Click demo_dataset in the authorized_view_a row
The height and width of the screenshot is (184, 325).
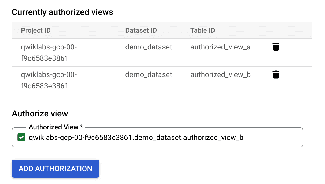coord(149,47)
